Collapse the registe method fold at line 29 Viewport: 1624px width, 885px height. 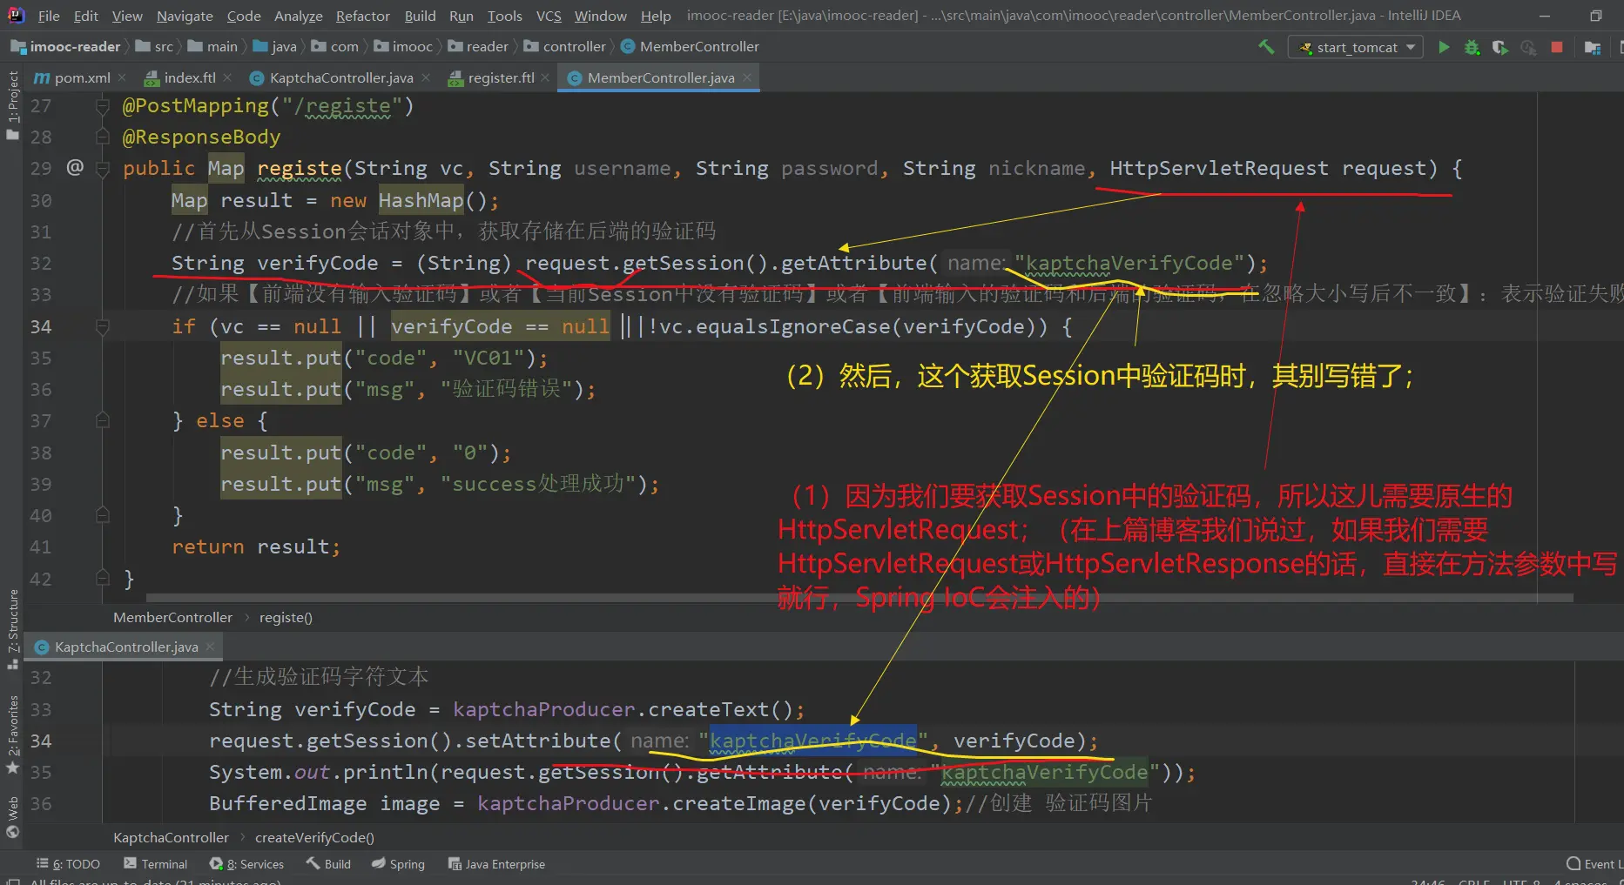(102, 168)
